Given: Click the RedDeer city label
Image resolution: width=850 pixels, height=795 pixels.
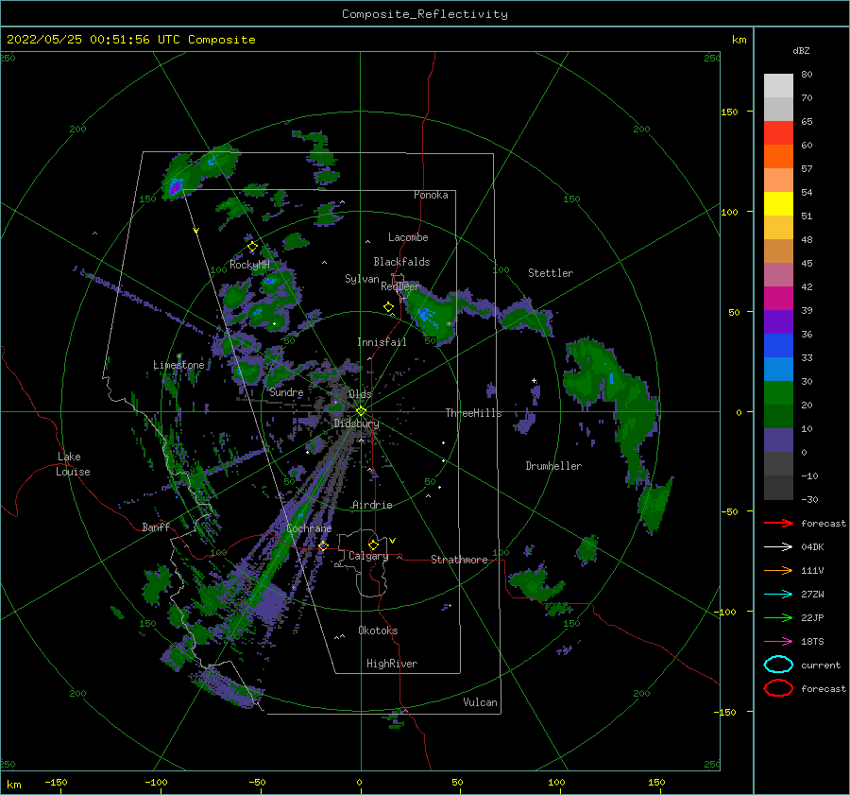Looking at the screenshot, I should [x=400, y=286].
